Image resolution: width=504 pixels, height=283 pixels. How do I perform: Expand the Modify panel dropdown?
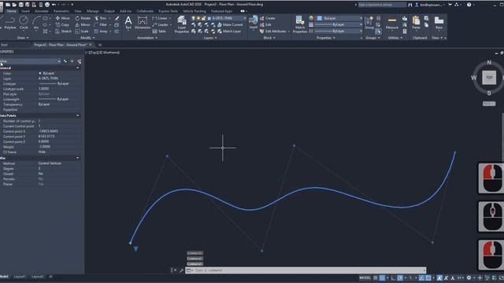coord(87,38)
